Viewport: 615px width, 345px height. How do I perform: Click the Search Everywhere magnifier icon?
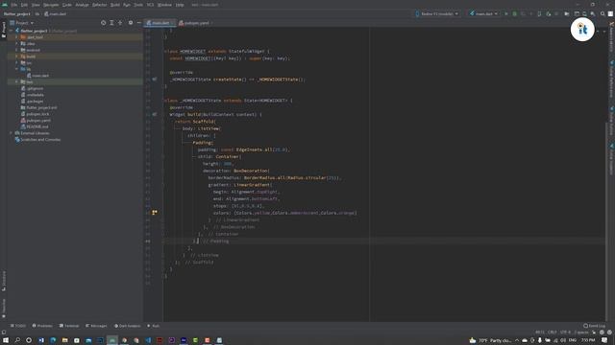[x=603, y=13]
